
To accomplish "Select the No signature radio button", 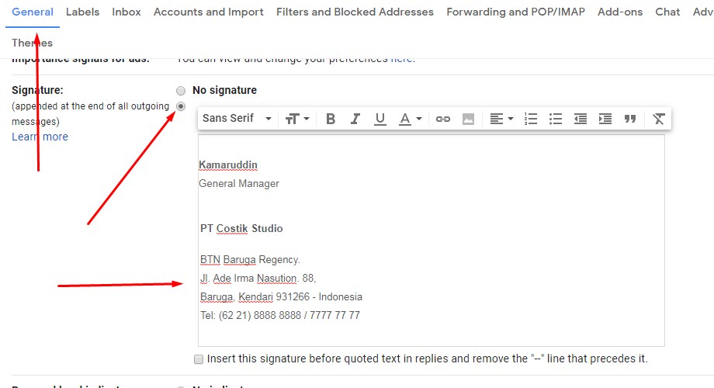I will [181, 91].
